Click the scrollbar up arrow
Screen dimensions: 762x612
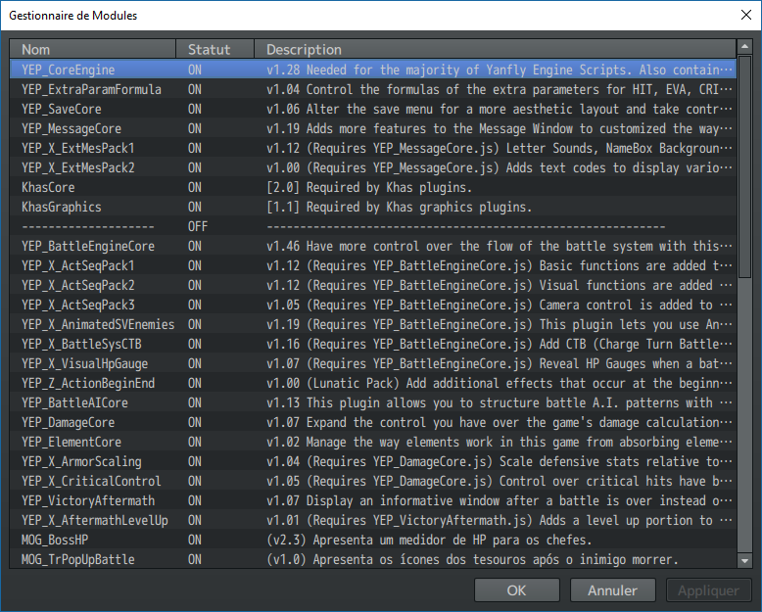point(744,47)
